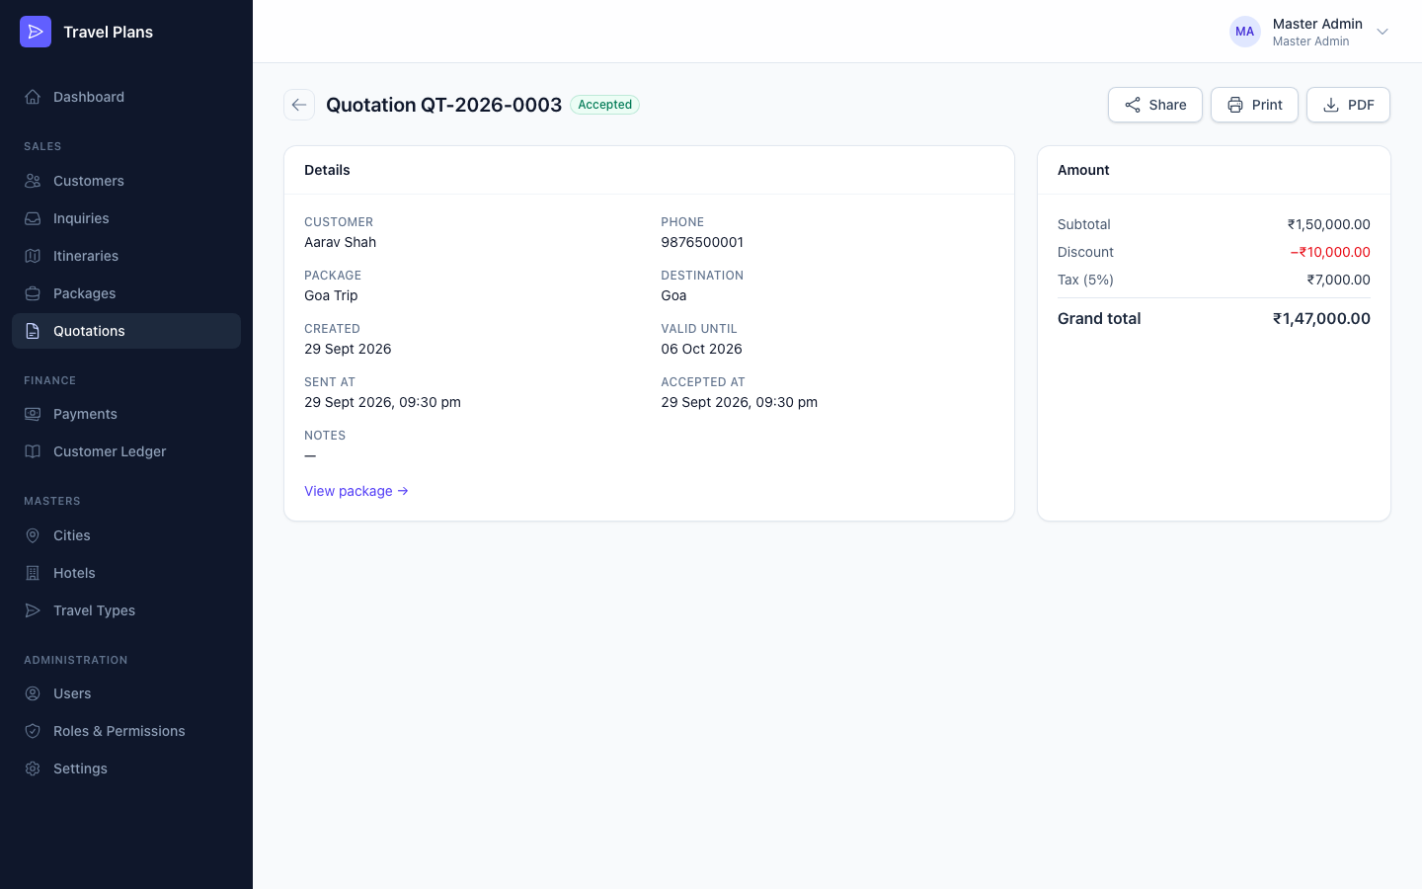Image resolution: width=1422 pixels, height=889 pixels.
Task: Click the Customer Ledger book icon
Action: [33, 451]
